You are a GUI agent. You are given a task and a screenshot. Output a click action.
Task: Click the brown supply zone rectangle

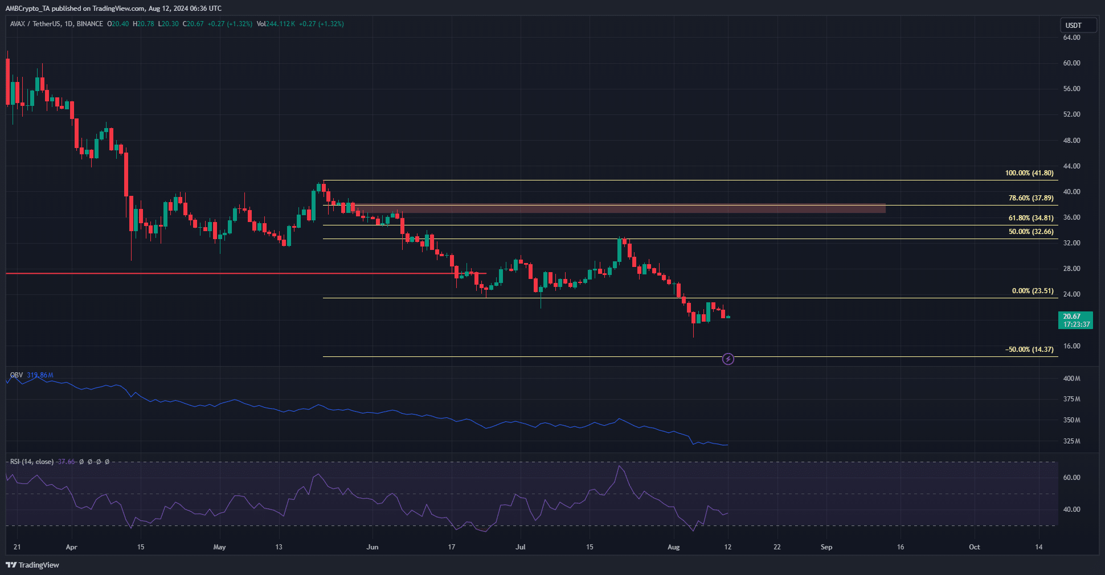click(x=619, y=208)
